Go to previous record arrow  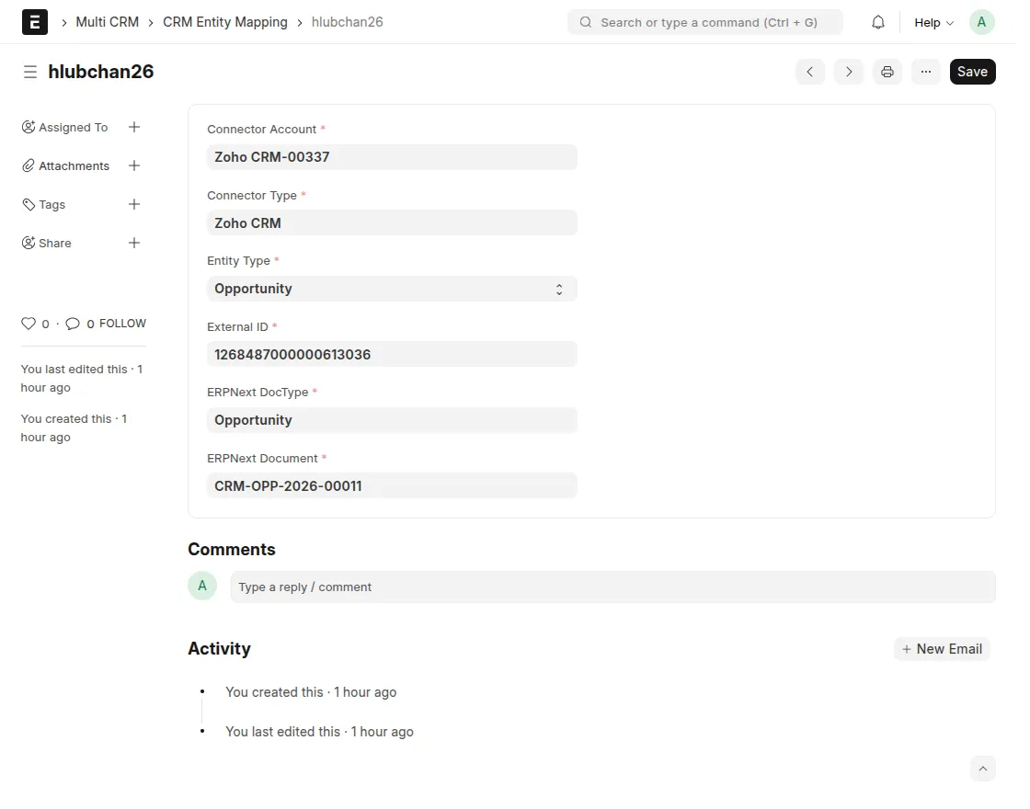pos(810,72)
